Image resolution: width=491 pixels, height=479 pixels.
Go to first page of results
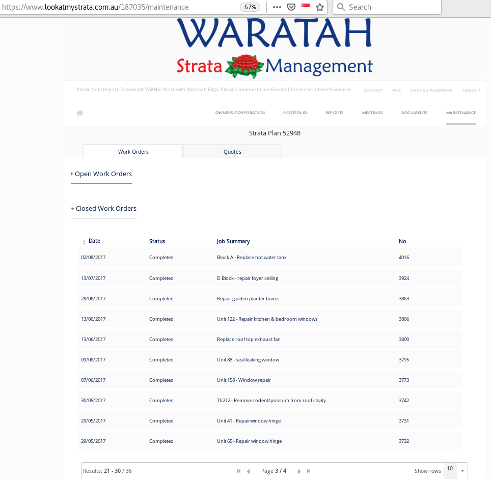coord(239,471)
